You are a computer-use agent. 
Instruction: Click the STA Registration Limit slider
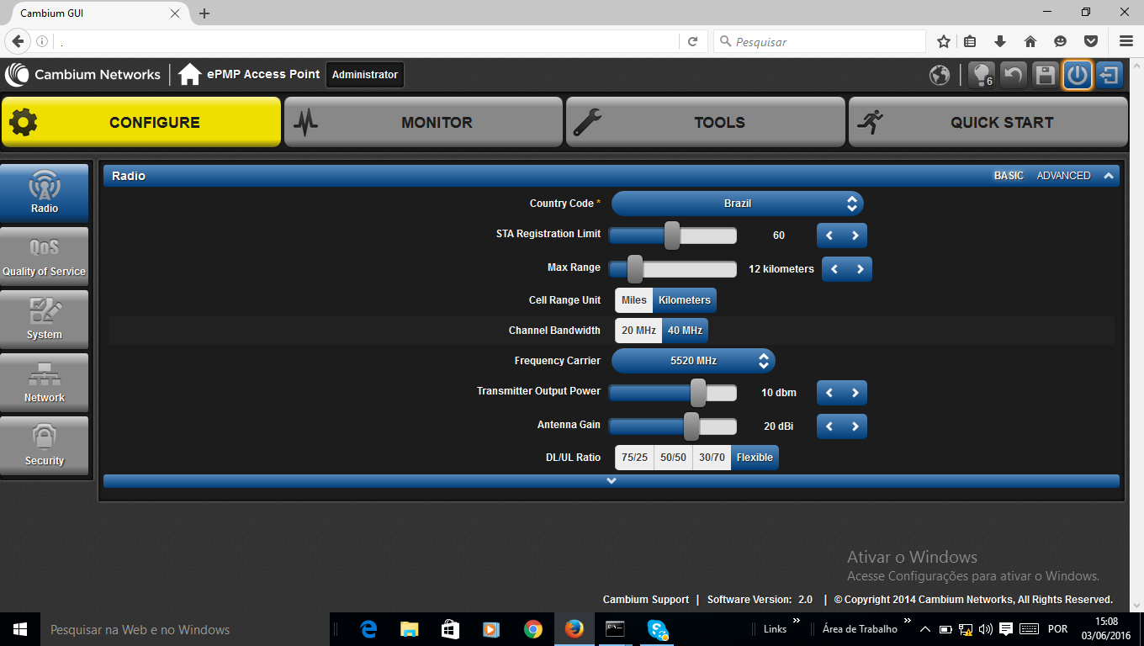click(673, 236)
